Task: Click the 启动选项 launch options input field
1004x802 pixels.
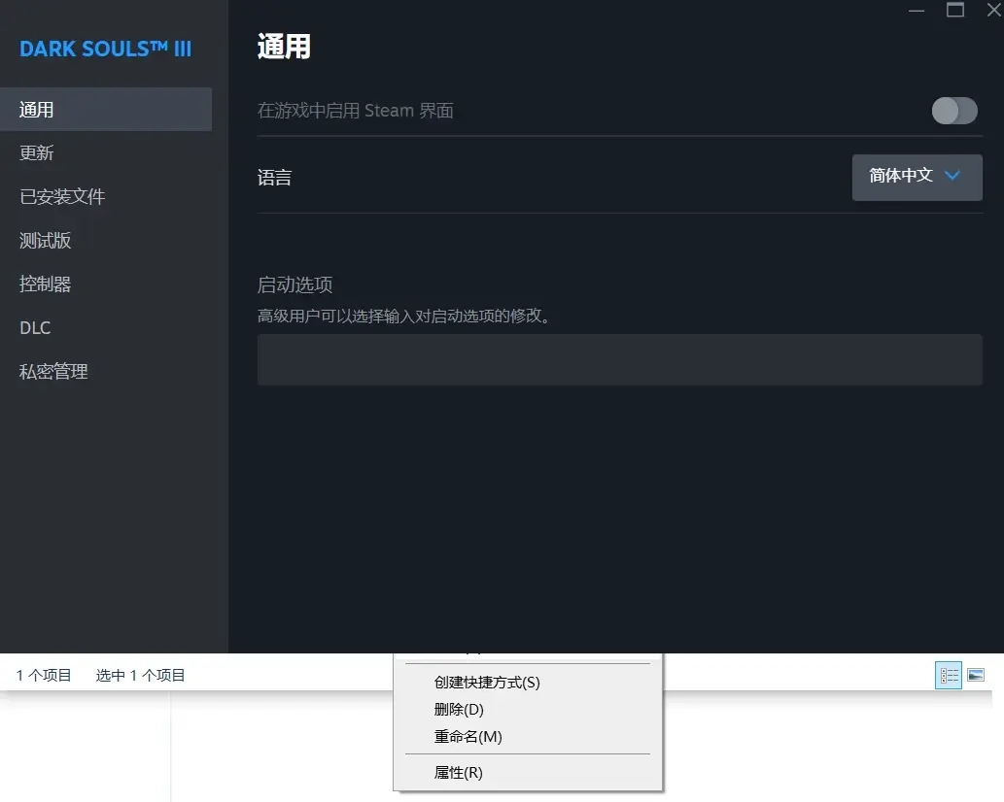Action: click(619, 359)
